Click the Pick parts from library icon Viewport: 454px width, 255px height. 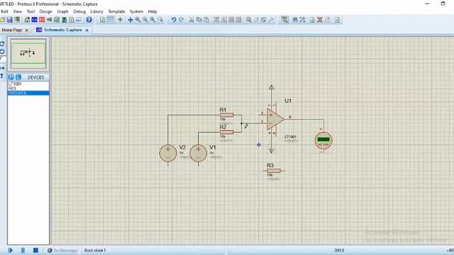point(248,20)
